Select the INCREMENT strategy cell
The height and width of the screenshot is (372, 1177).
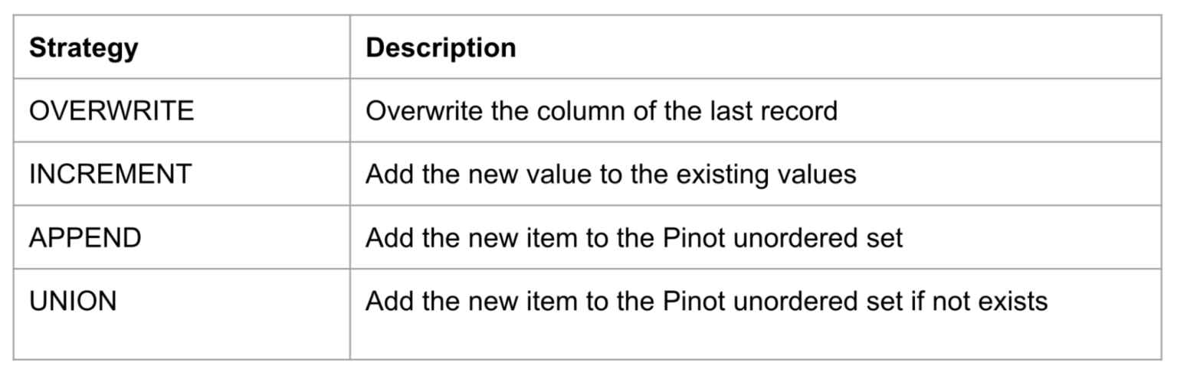point(110,175)
